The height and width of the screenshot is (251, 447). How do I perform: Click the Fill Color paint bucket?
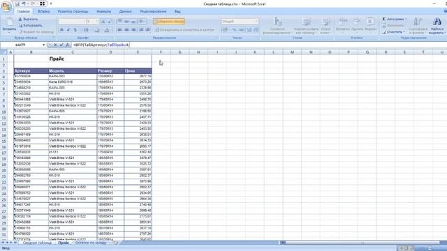97,30
